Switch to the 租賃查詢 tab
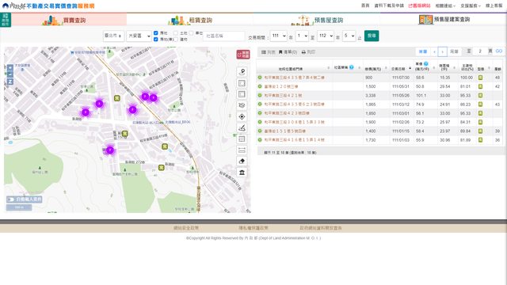 pyautogui.click(x=190, y=20)
